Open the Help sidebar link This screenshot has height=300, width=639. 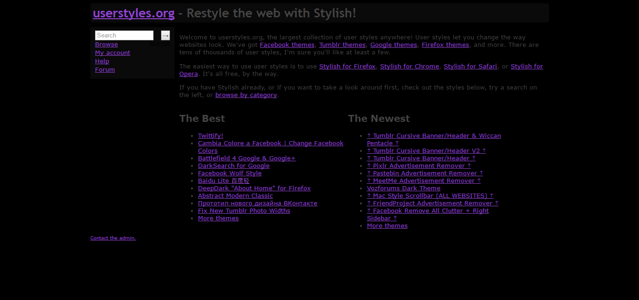click(x=102, y=61)
